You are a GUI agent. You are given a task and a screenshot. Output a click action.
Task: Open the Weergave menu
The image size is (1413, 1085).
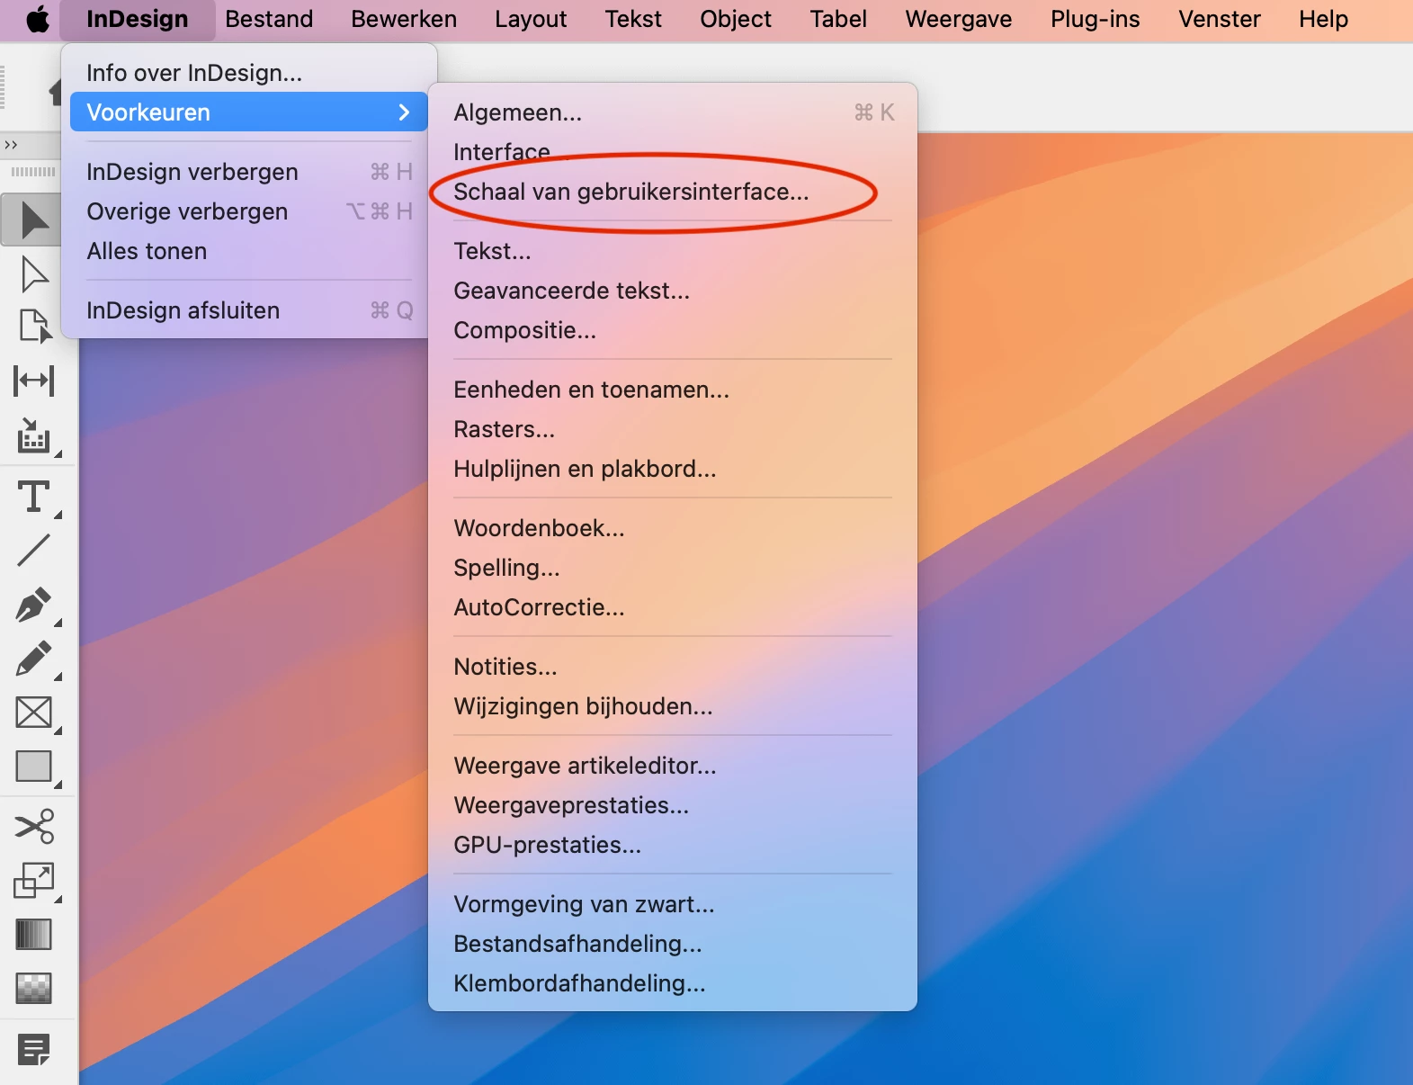[x=959, y=19]
